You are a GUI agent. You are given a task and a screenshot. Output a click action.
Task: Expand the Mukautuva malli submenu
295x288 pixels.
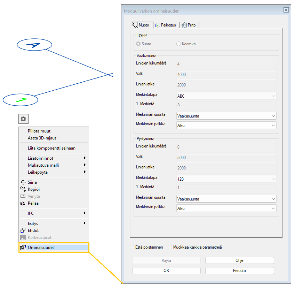[54, 165]
